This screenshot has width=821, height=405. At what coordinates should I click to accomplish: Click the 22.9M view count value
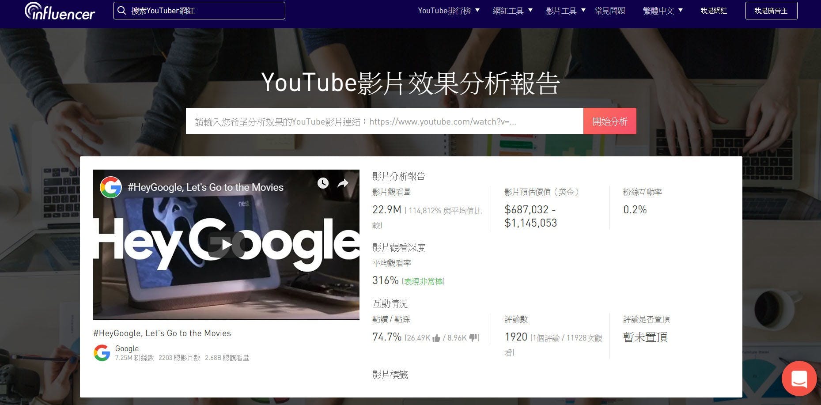(387, 209)
